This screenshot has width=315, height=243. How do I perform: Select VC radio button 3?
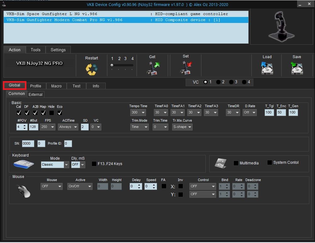231,82
